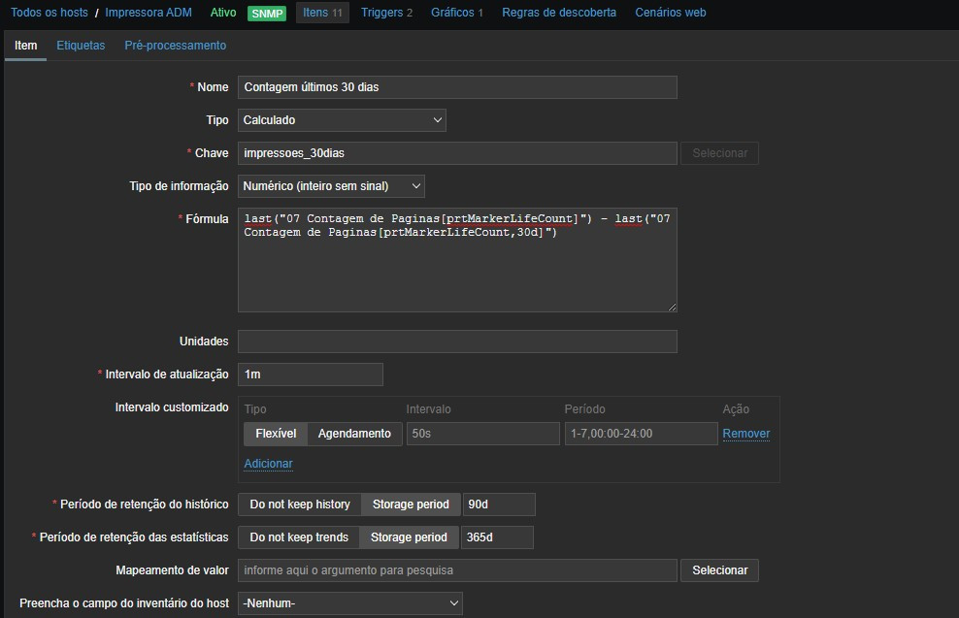
Task: Click Adicionar to add custom interval
Action: 268,464
